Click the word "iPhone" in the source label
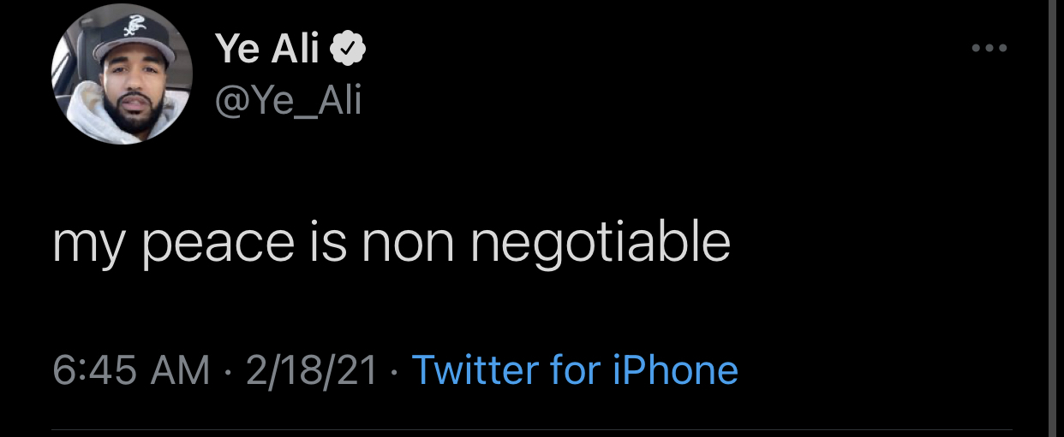The height and width of the screenshot is (437, 1064). (675, 370)
